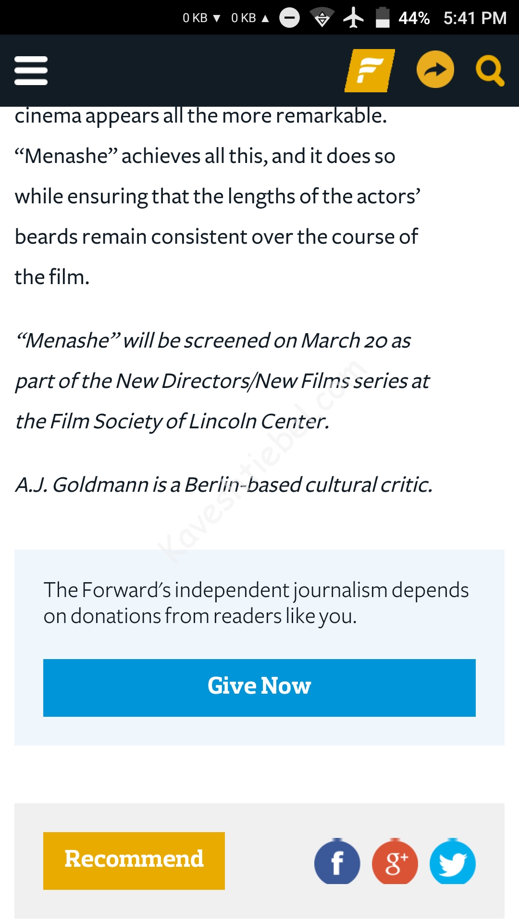Tap the upload speed indicator
Screen dimensions: 519x923
[x=250, y=18]
